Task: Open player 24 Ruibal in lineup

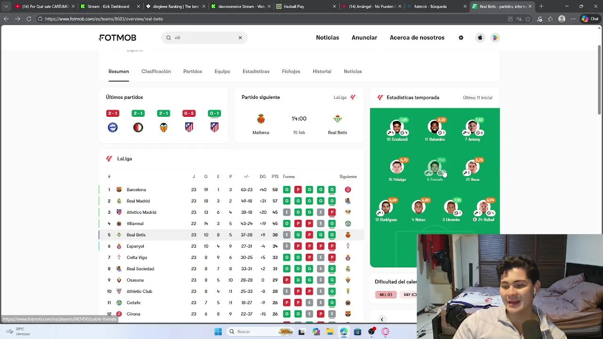Action: coord(484,210)
